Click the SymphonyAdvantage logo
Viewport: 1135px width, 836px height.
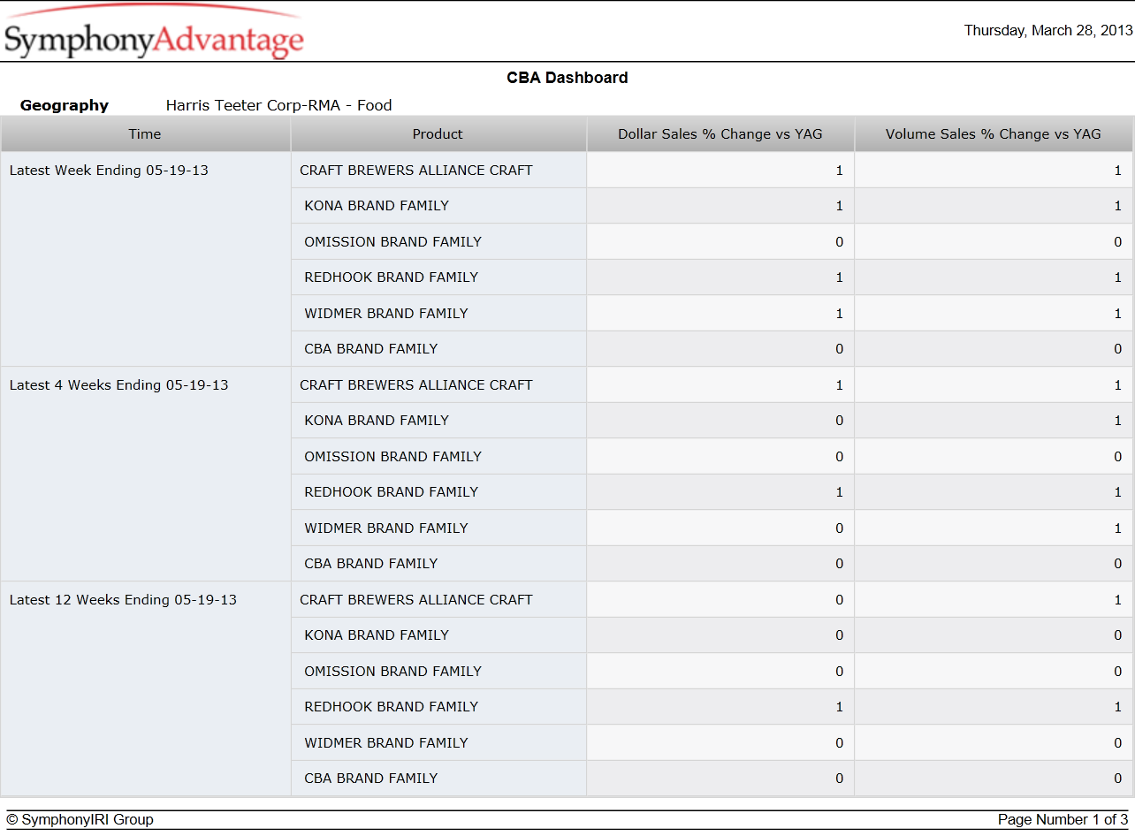coord(154,32)
